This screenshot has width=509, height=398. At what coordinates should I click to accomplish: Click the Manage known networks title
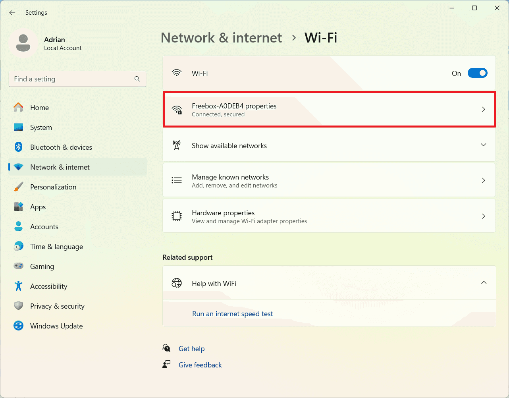(230, 177)
